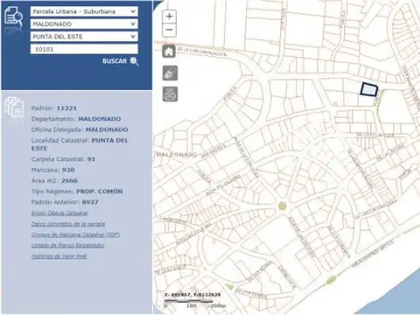Open the MALDONADO department dropdown

[x=84, y=24]
